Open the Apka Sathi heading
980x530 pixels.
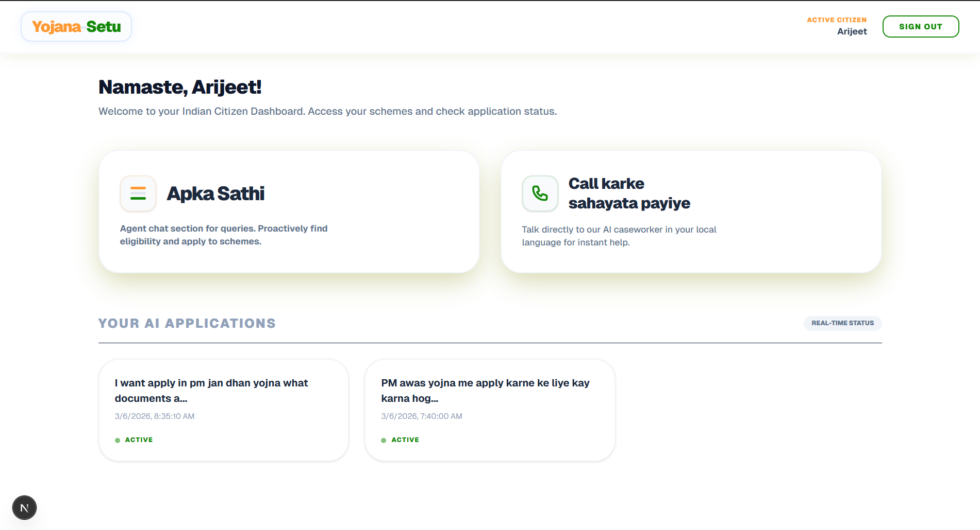215,193
